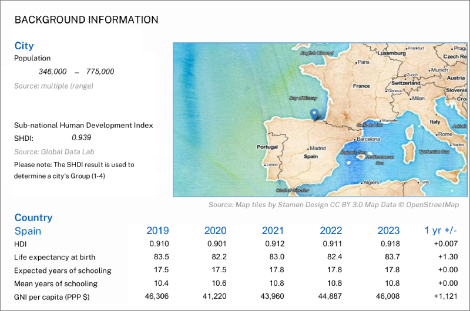The height and width of the screenshot is (311, 470).
Task: Click the Madrid city label on the map
Action: click(317, 148)
